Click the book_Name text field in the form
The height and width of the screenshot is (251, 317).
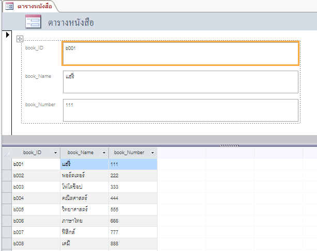pyautogui.click(x=180, y=81)
